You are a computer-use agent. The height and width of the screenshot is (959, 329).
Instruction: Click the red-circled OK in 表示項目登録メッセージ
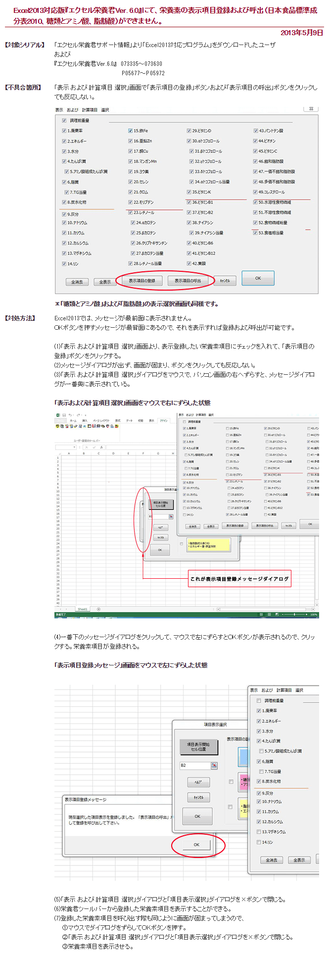tap(196, 845)
